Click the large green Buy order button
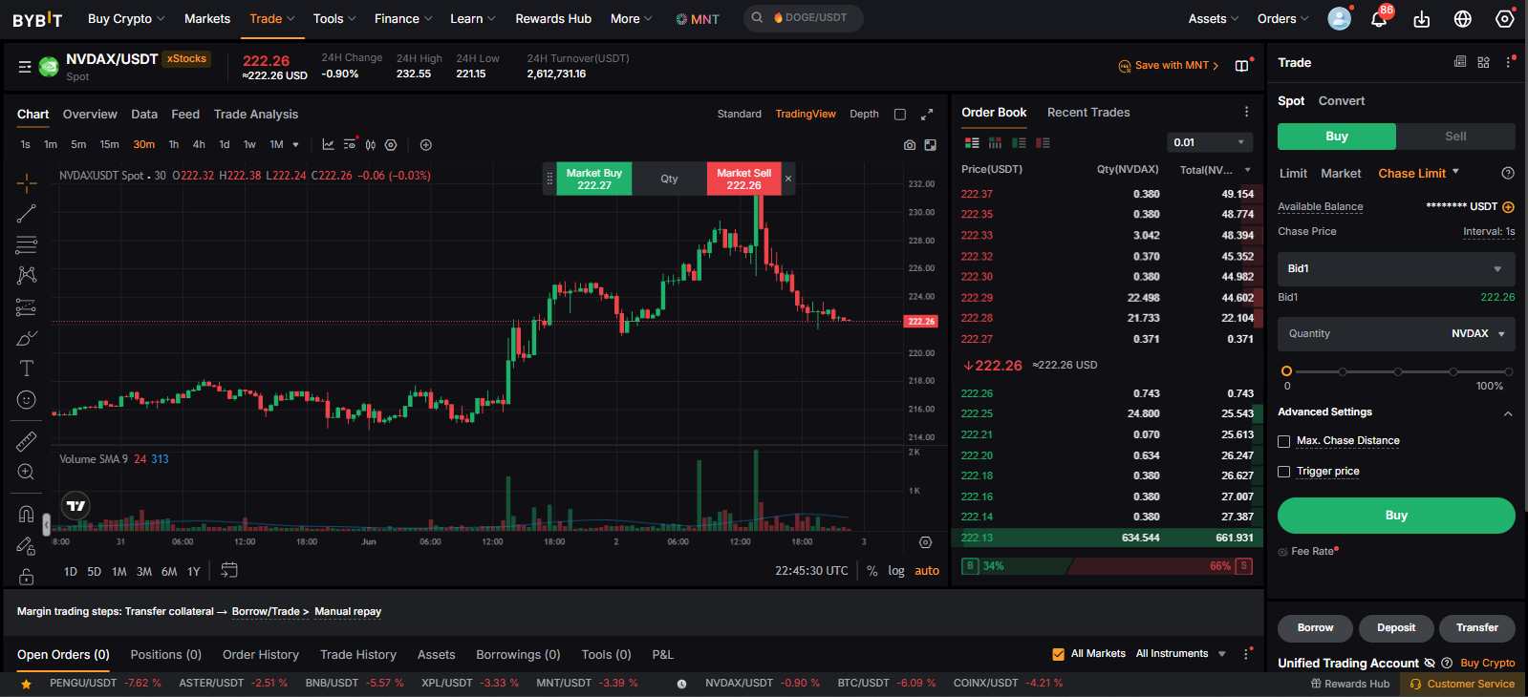Viewport: 1528px width, 697px height. pyautogui.click(x=1396, y=516)
